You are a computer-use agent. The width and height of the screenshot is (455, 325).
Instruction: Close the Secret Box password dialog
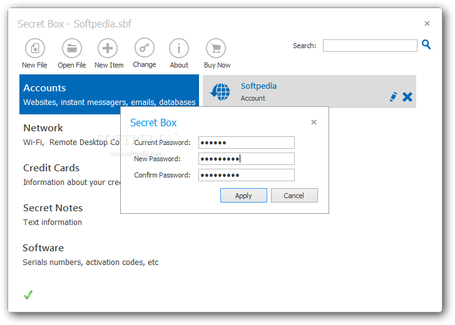tap(314, 122)
